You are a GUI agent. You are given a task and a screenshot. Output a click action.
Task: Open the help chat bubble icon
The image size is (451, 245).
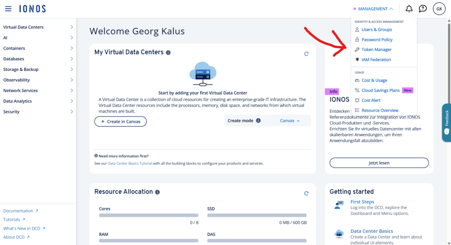coord(422,9)
